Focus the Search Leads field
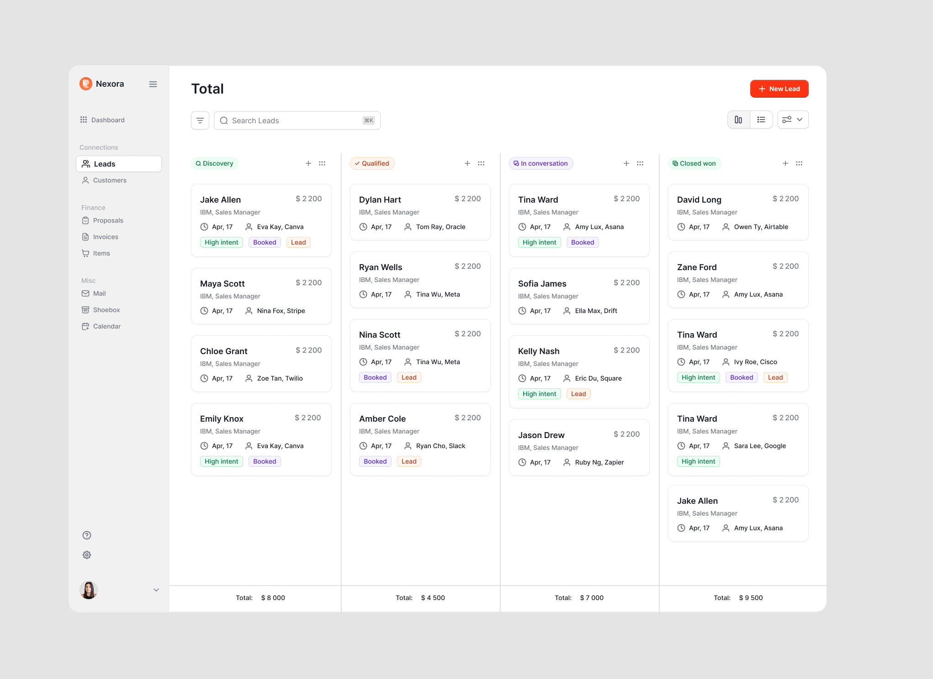This screenshot has width=933, height=679. (297, 120)
